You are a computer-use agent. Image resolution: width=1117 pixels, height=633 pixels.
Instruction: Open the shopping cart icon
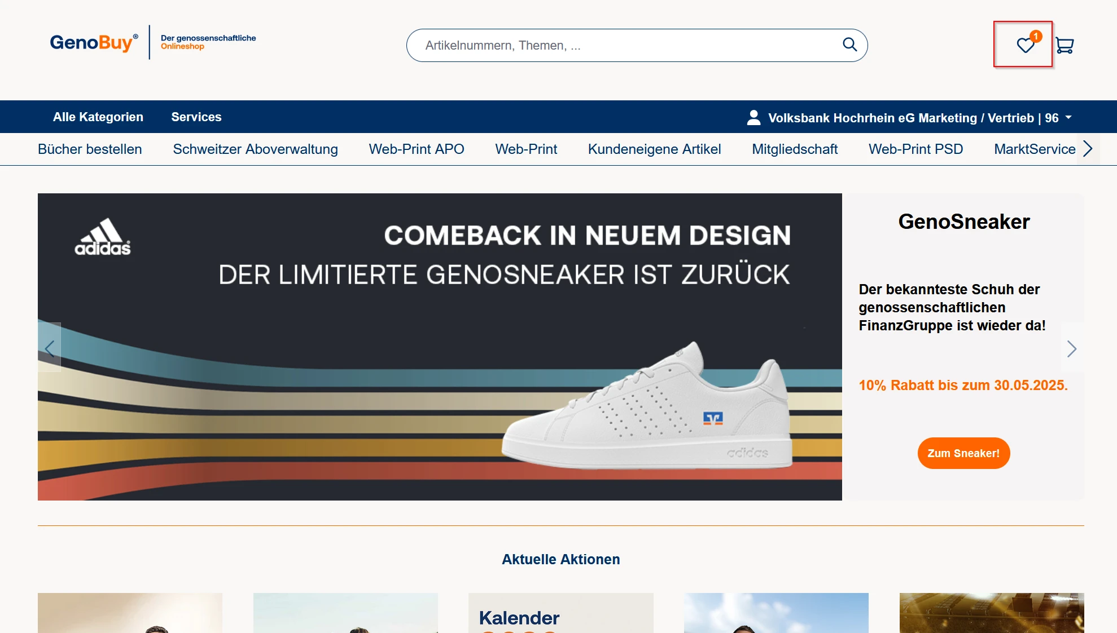click(1065, 45)
